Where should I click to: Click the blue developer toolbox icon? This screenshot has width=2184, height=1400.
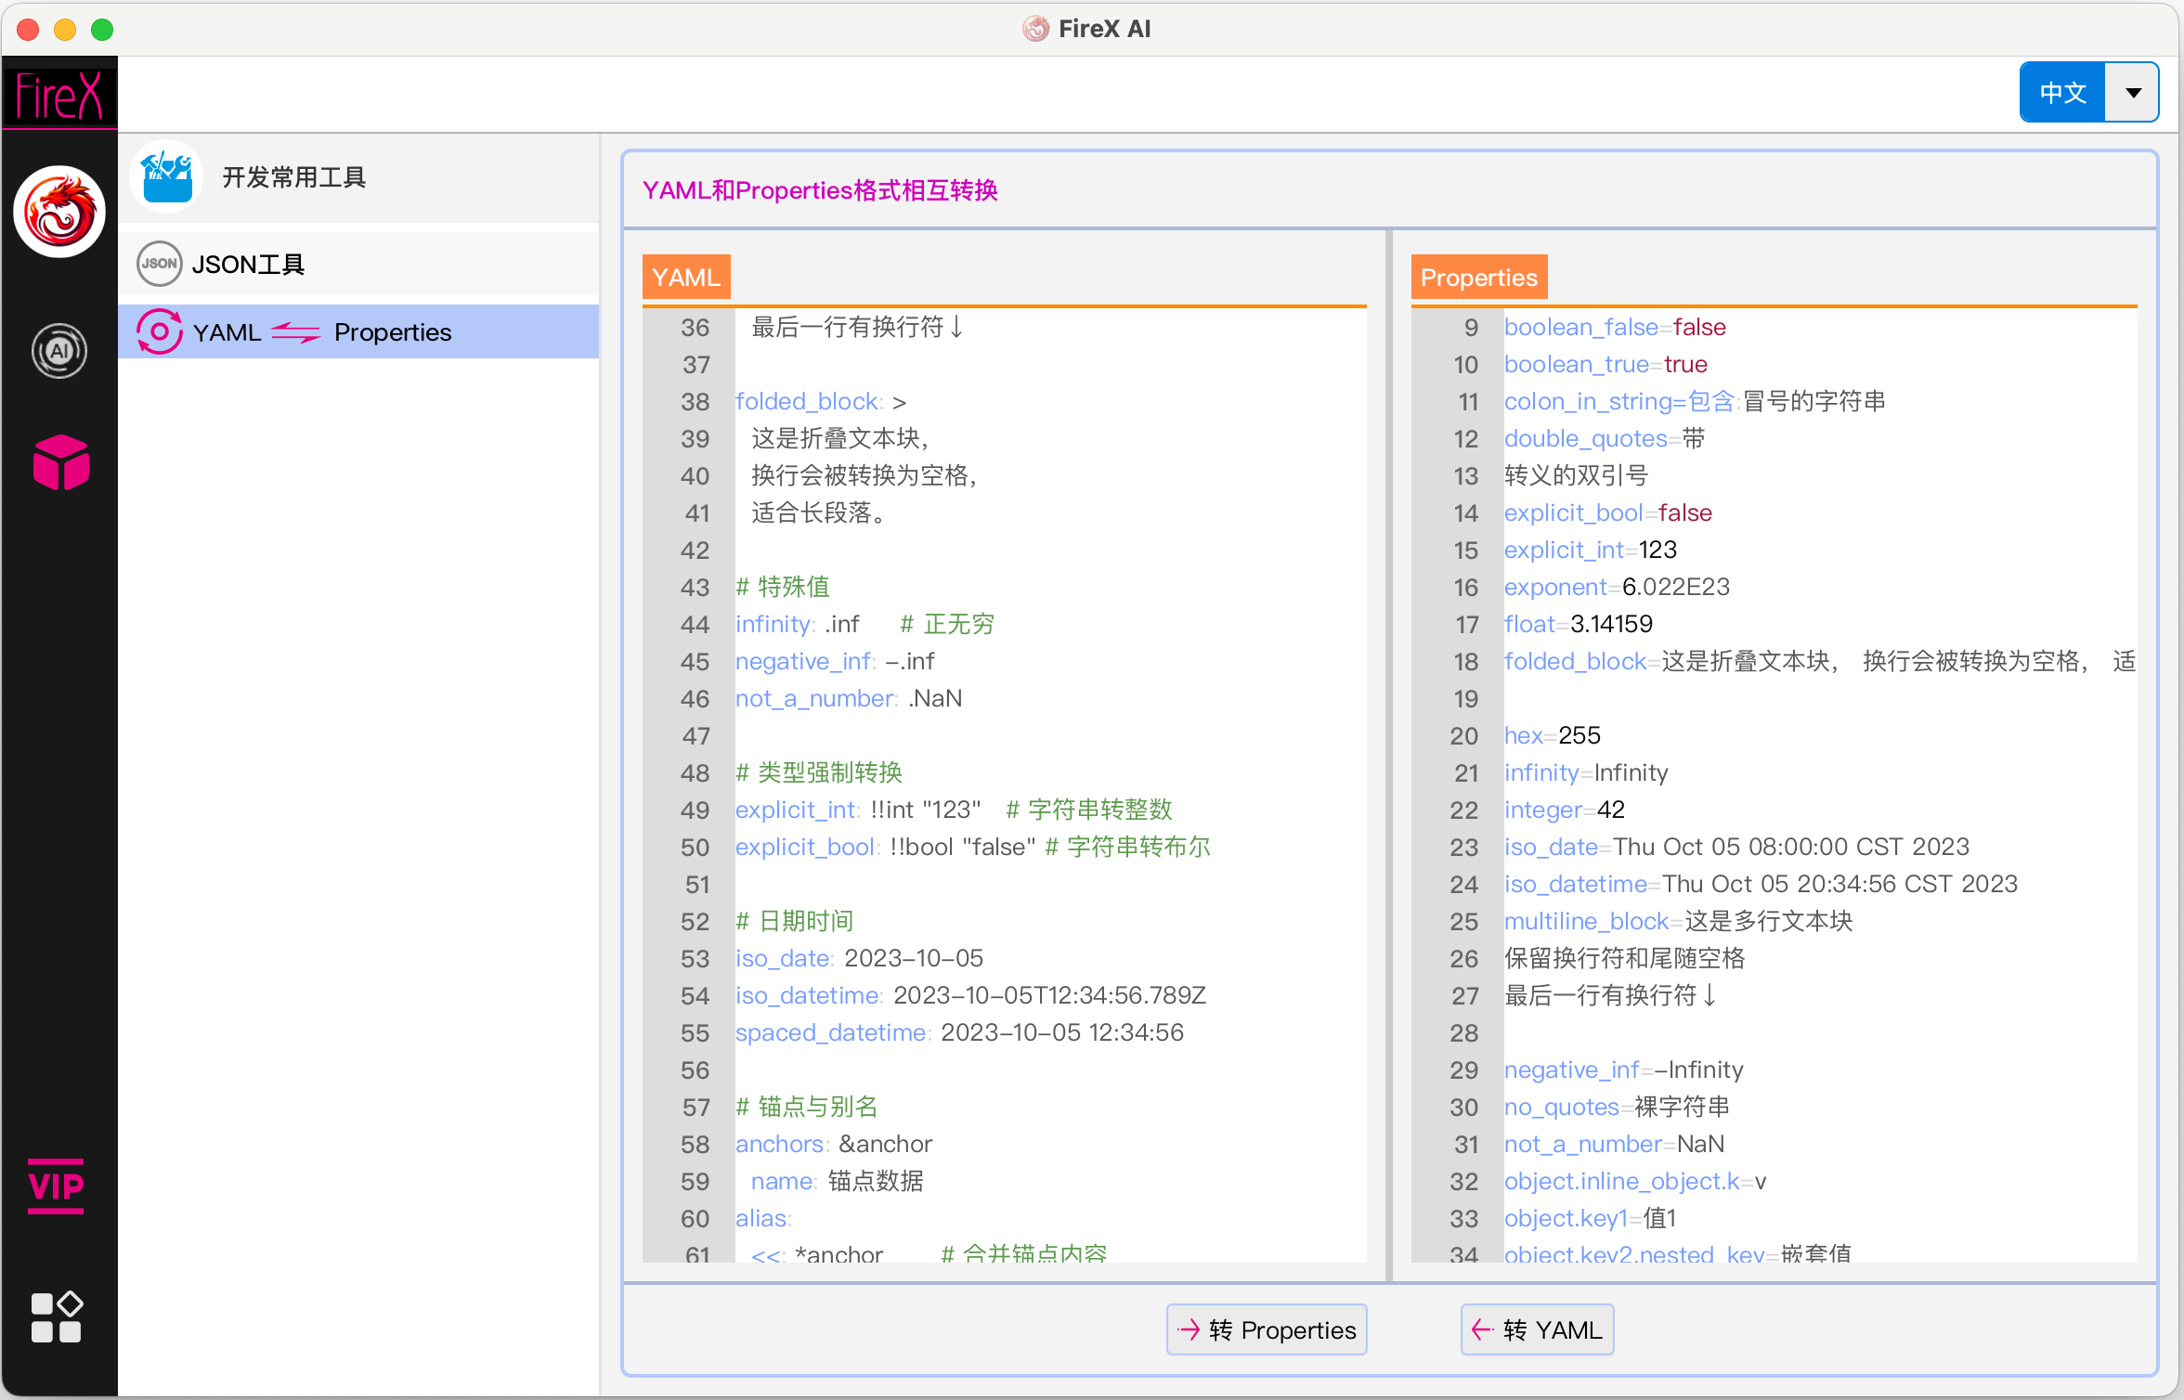tap(167, 176)
